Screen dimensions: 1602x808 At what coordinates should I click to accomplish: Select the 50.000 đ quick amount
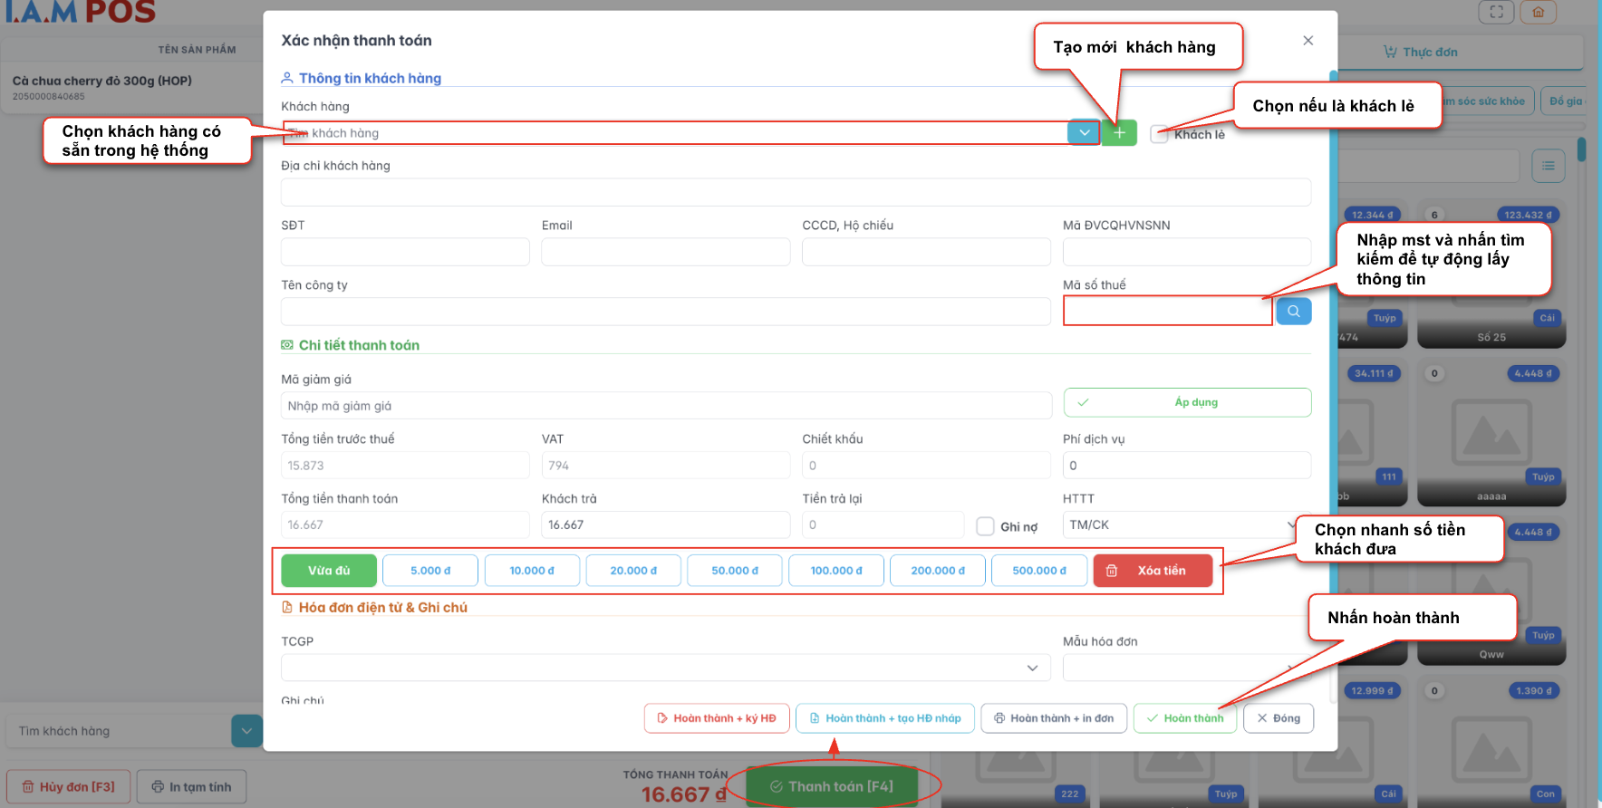point(734,571)
